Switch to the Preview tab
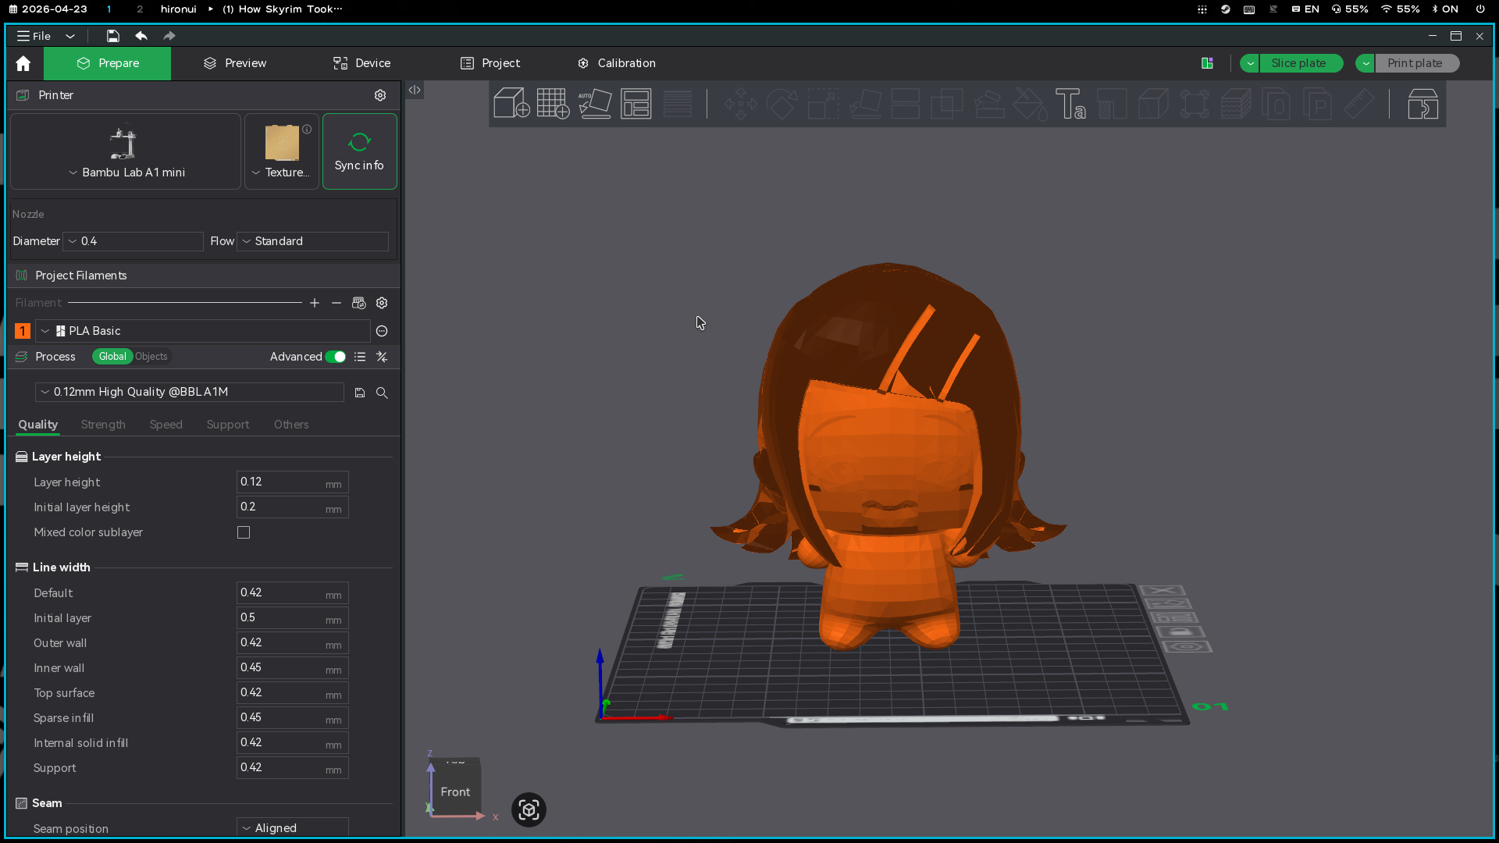 click(235, 63)
